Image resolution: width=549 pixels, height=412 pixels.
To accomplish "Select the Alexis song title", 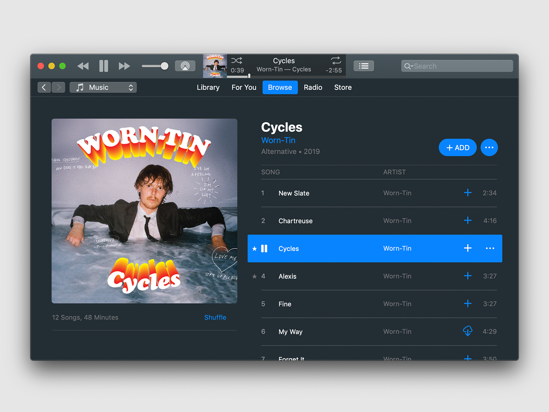I will [287, 276].
